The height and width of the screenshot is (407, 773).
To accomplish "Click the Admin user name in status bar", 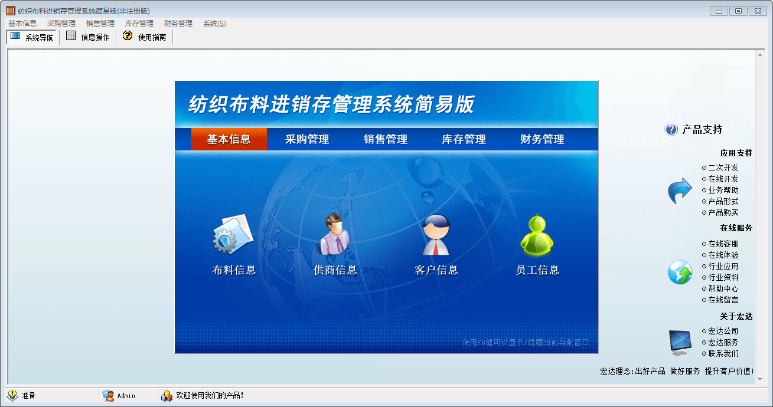I will point(126,395).
